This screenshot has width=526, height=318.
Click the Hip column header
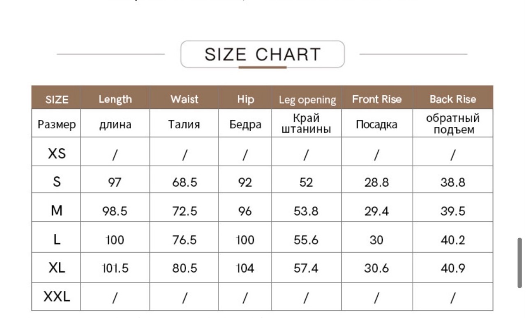coord(245,99)
